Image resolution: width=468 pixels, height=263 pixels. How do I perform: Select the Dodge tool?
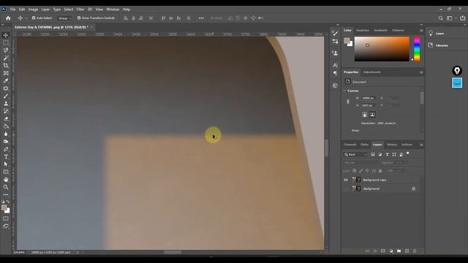(6, 142)
